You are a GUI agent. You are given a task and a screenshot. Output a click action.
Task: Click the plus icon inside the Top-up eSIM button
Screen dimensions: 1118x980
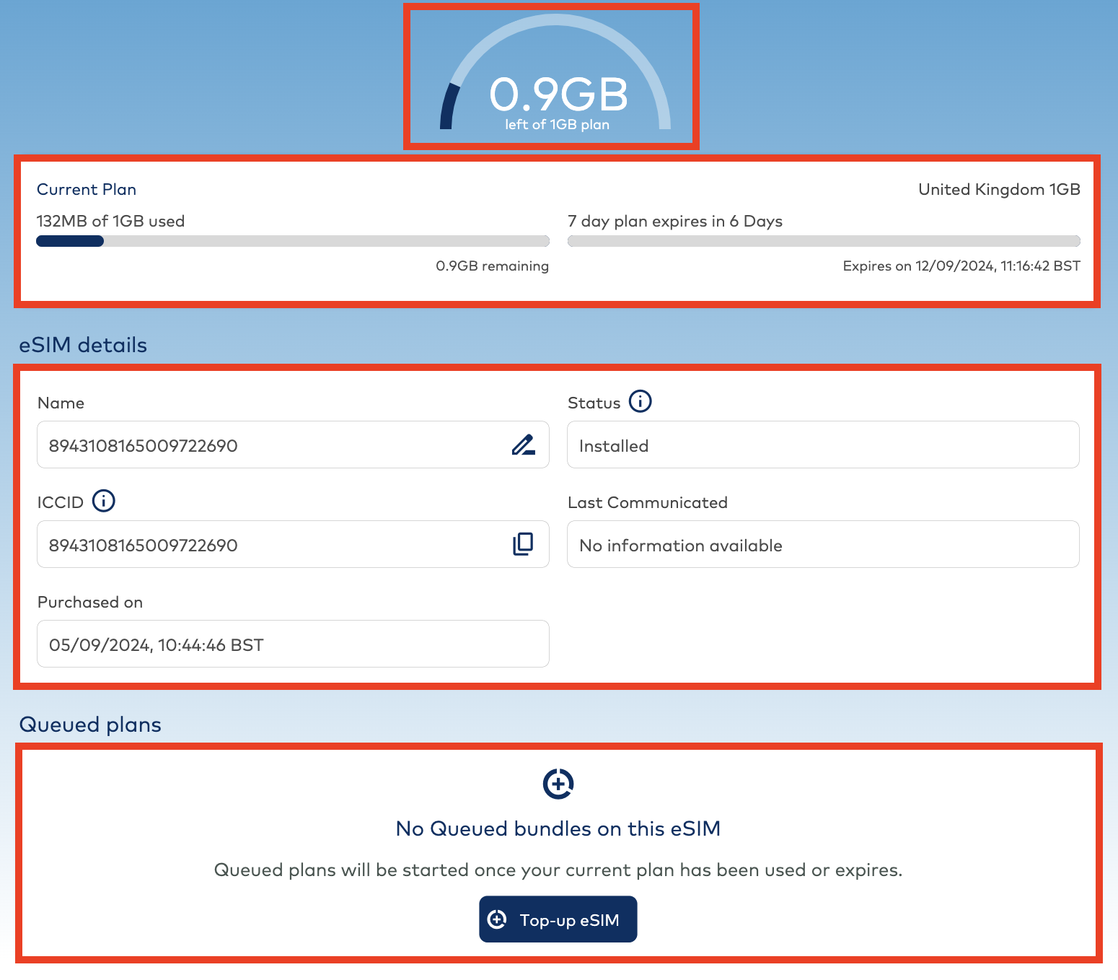pos(498,919)
